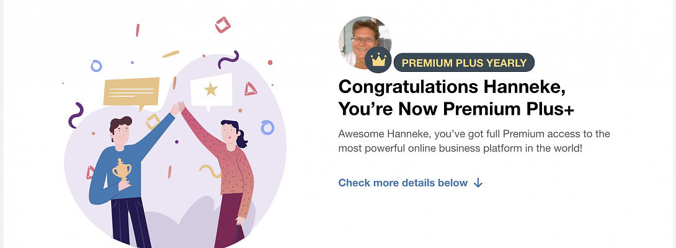Click the golden trophy held by the man
The width and height of the screenshot is (676, 248).
click(x=120, y=169)
